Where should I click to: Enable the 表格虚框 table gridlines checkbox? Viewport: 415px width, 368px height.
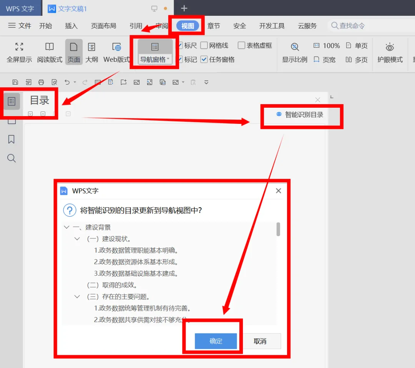tap(241, 45)
